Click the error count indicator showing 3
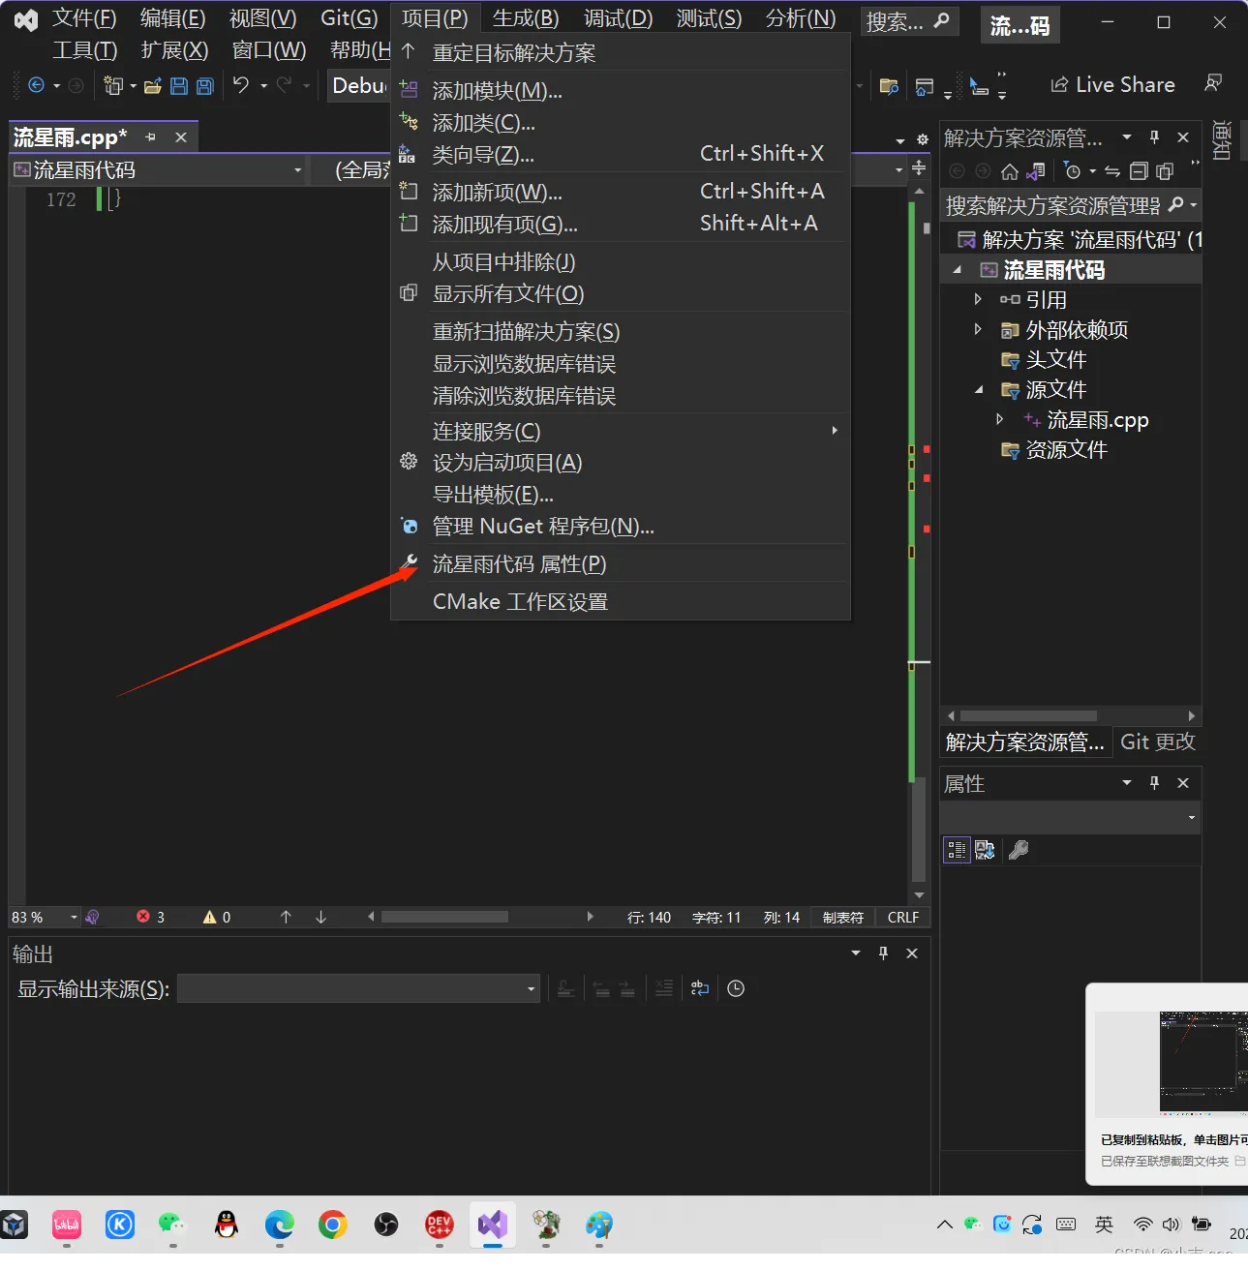This screenshot has height=1271, width=1248. click(x=151, y=917)
